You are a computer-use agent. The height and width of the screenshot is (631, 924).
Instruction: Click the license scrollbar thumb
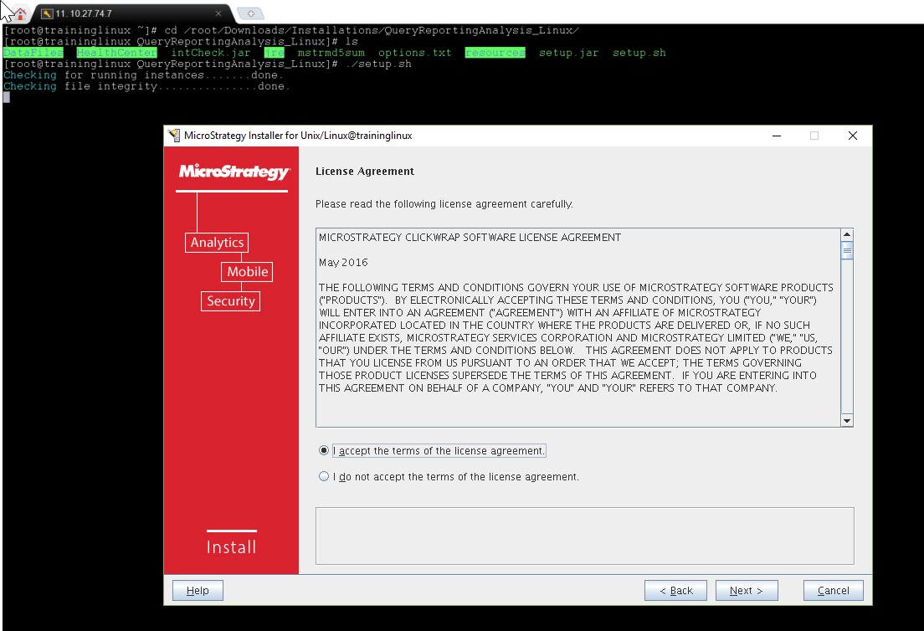846,250
